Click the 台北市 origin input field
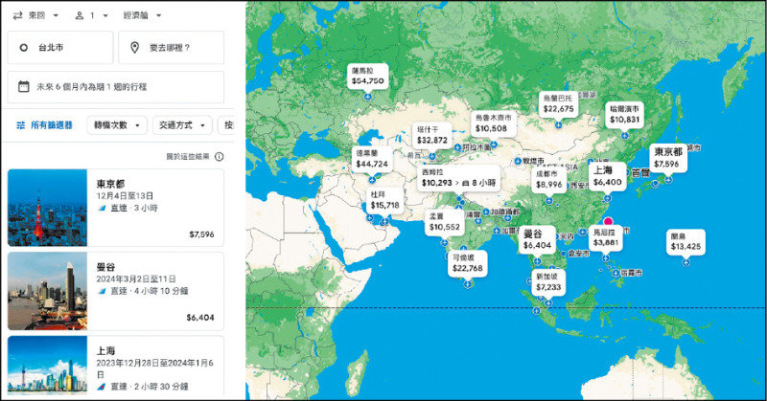The width and height of the screenshot is (767, 401). (59, 47)
